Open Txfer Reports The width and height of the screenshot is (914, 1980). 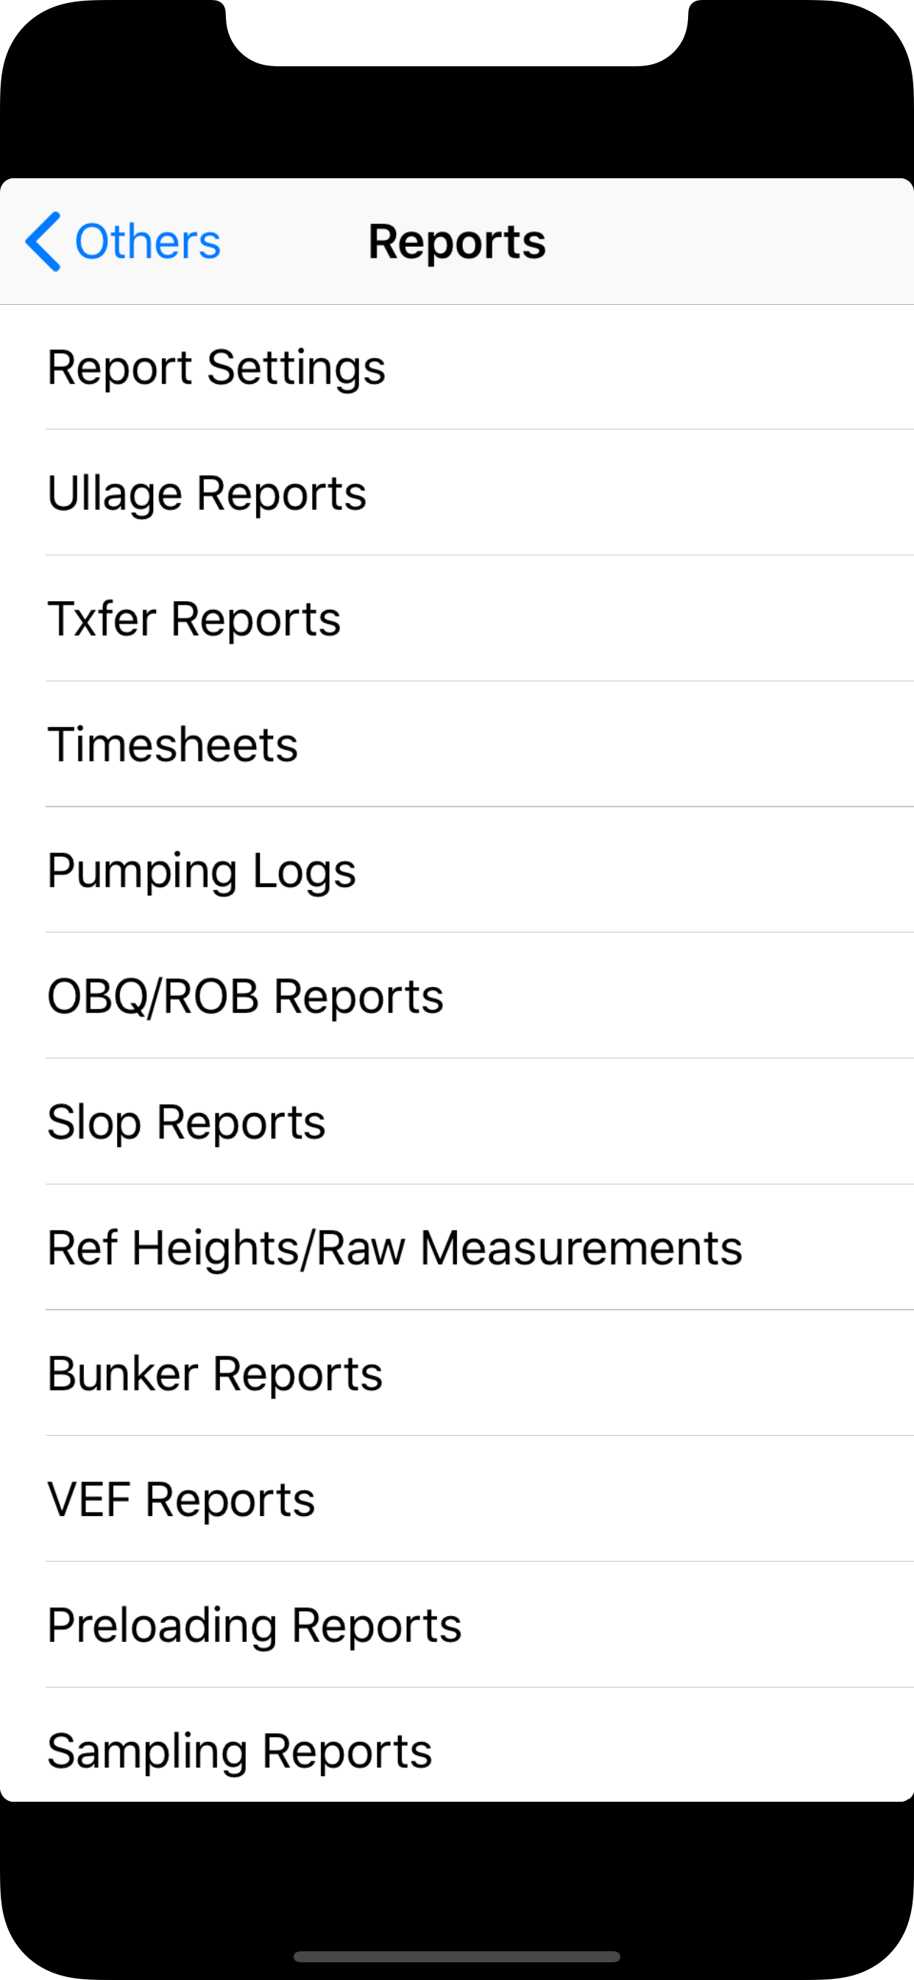[x=194, y=619]
